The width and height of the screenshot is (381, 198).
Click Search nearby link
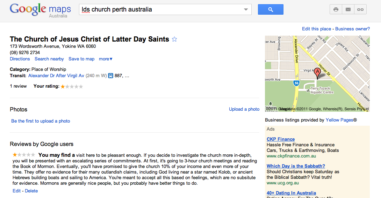49,59
